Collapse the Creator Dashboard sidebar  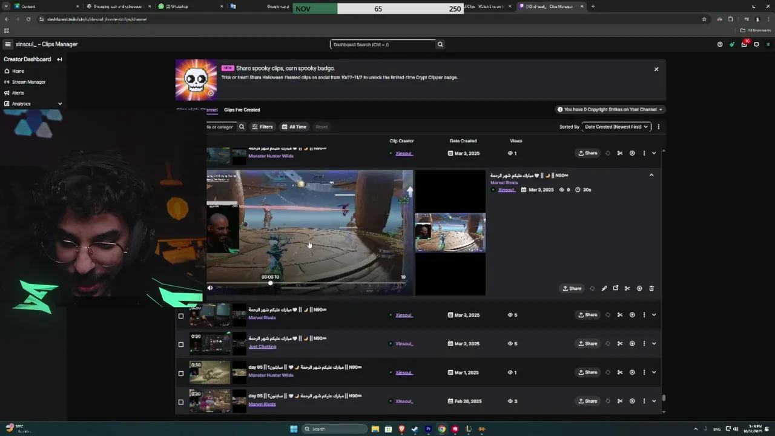(x=59, y=59)
